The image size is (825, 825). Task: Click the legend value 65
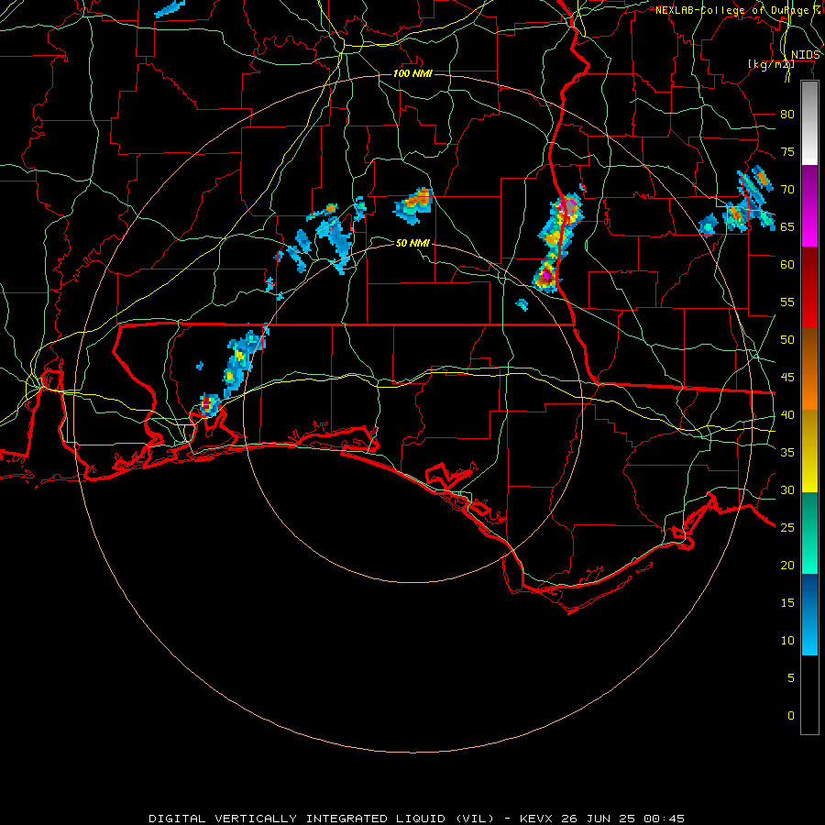coord(787,227)
